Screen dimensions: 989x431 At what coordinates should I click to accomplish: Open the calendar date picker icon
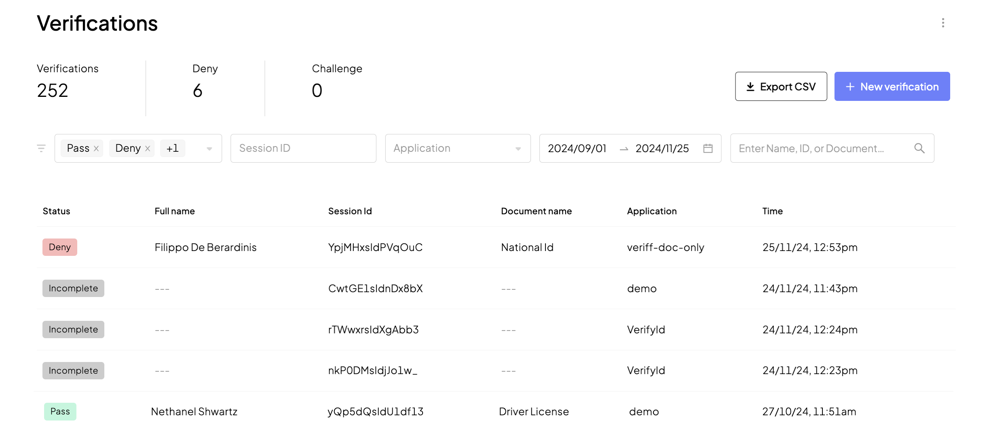708,149
